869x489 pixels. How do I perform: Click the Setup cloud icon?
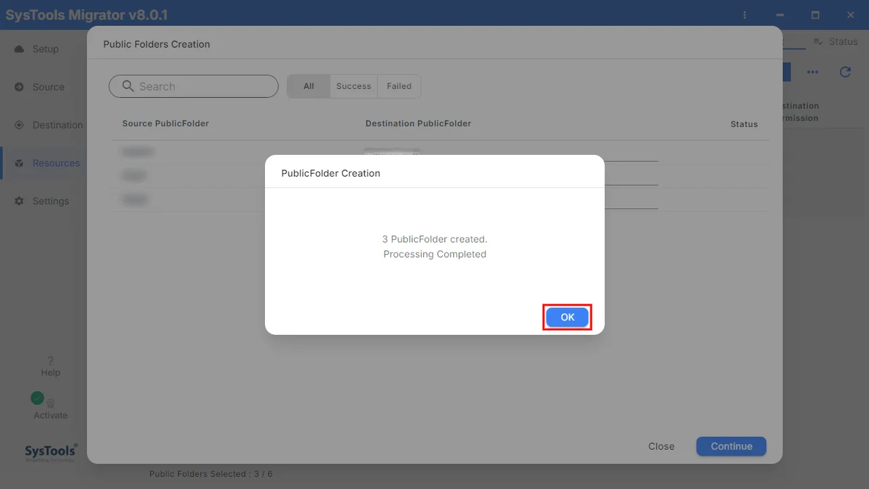[19, 49]
